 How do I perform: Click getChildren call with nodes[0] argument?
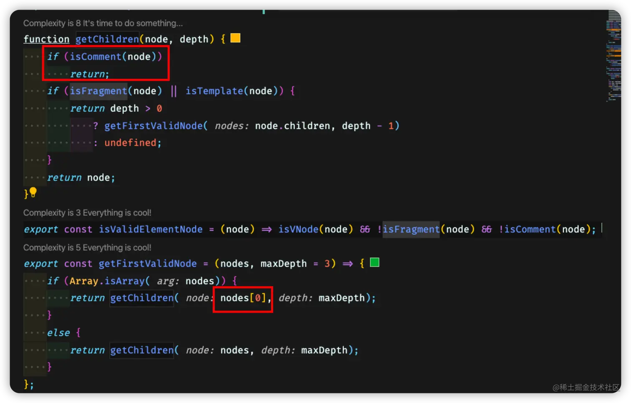[141, 298]
